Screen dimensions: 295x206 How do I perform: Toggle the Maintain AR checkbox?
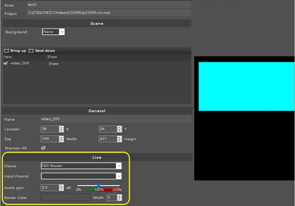pos(43,148)
